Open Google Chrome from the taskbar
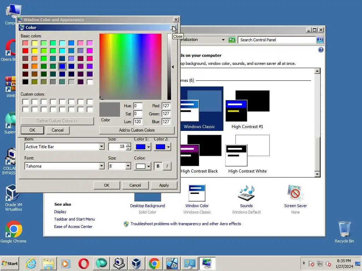Viewport: 362px width, 271px height. [x=154, y=263]
